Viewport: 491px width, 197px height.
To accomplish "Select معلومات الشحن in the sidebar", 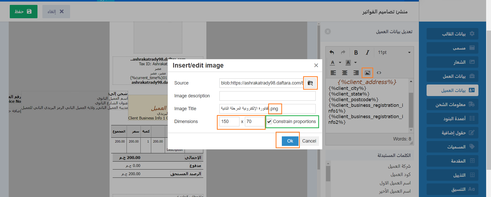I will [452, 105].
